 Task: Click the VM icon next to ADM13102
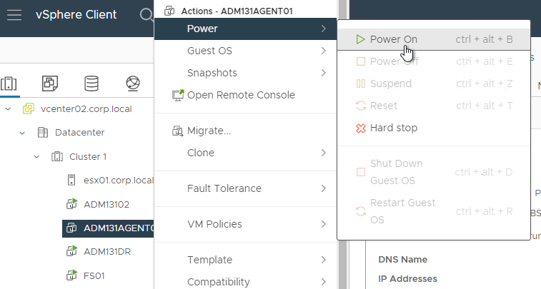[71, 204]
